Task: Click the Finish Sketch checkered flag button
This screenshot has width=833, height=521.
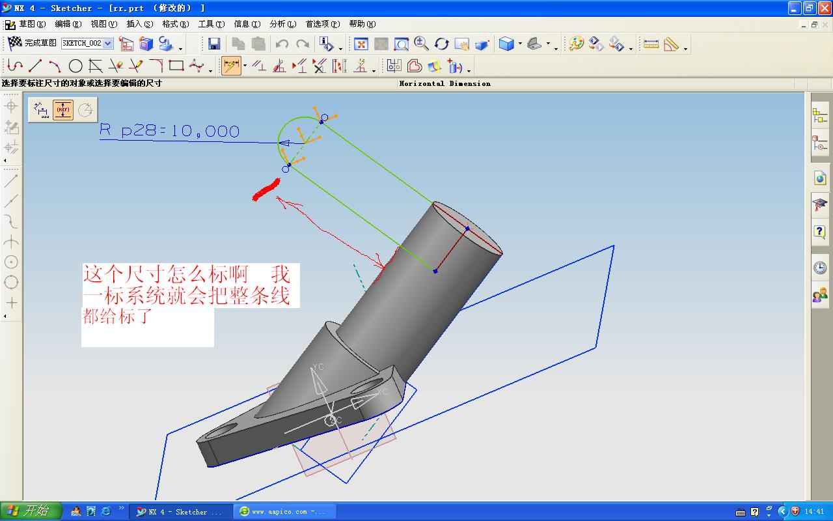Action: (x=32, y=44)
